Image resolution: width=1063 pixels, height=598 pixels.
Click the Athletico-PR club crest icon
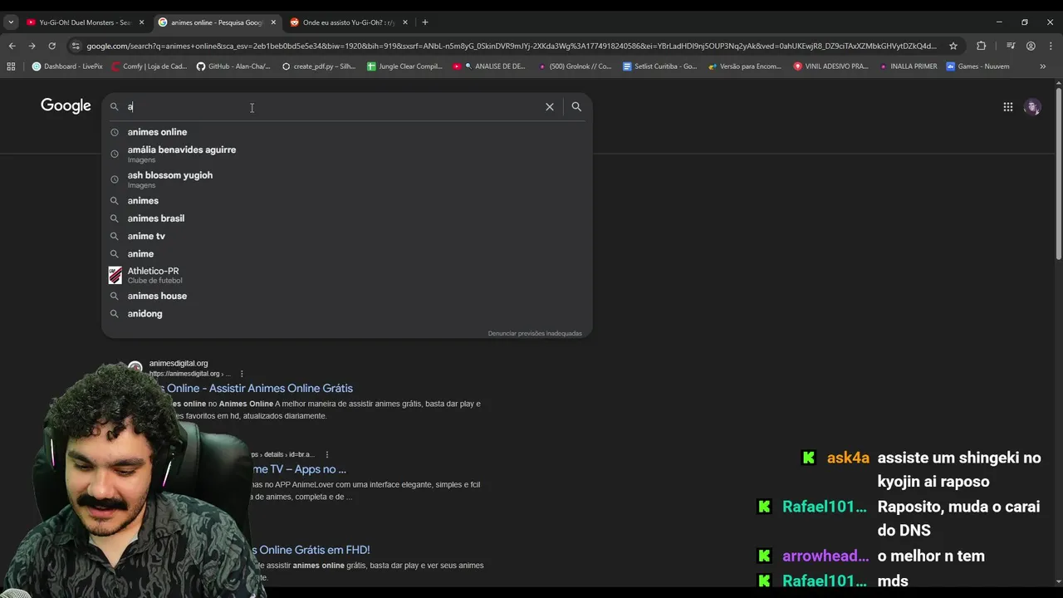pyautogui.click(x=115, y=275)
